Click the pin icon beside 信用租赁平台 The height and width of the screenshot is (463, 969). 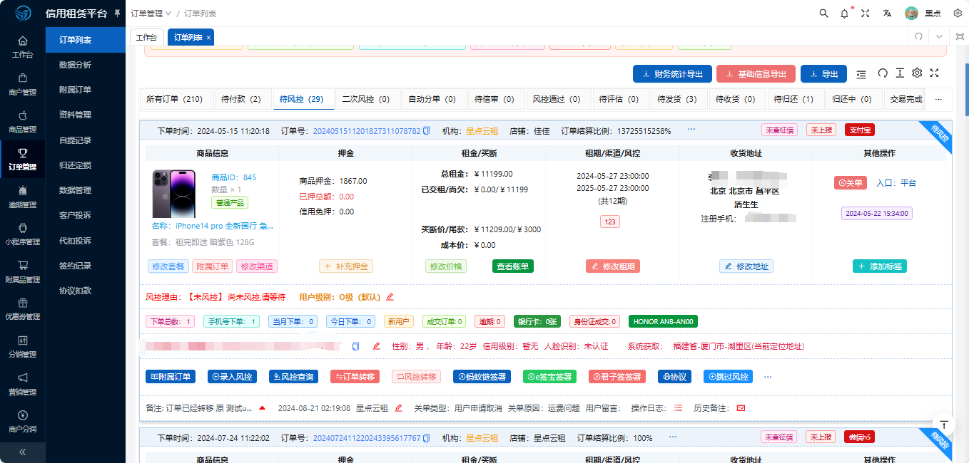point(117,14)
